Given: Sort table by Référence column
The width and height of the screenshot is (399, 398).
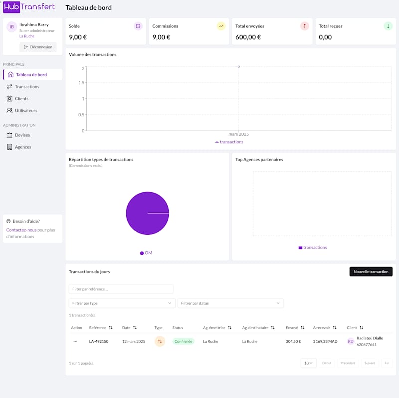Looking at the screenshot, I should 111,328.
